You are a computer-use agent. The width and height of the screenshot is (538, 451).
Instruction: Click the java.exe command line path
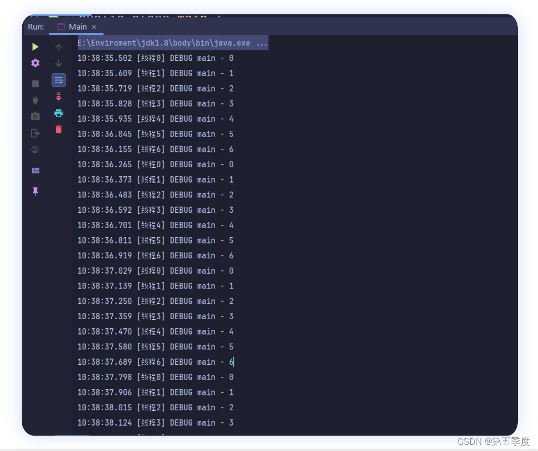click(x=164, y=43)
